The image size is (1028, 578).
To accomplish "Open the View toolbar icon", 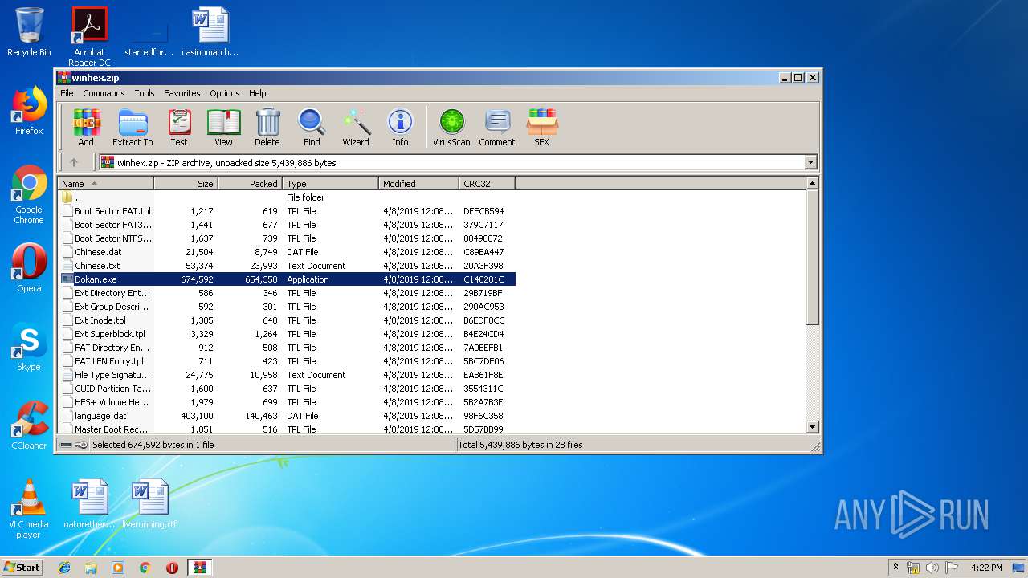I will pos(223,128).
